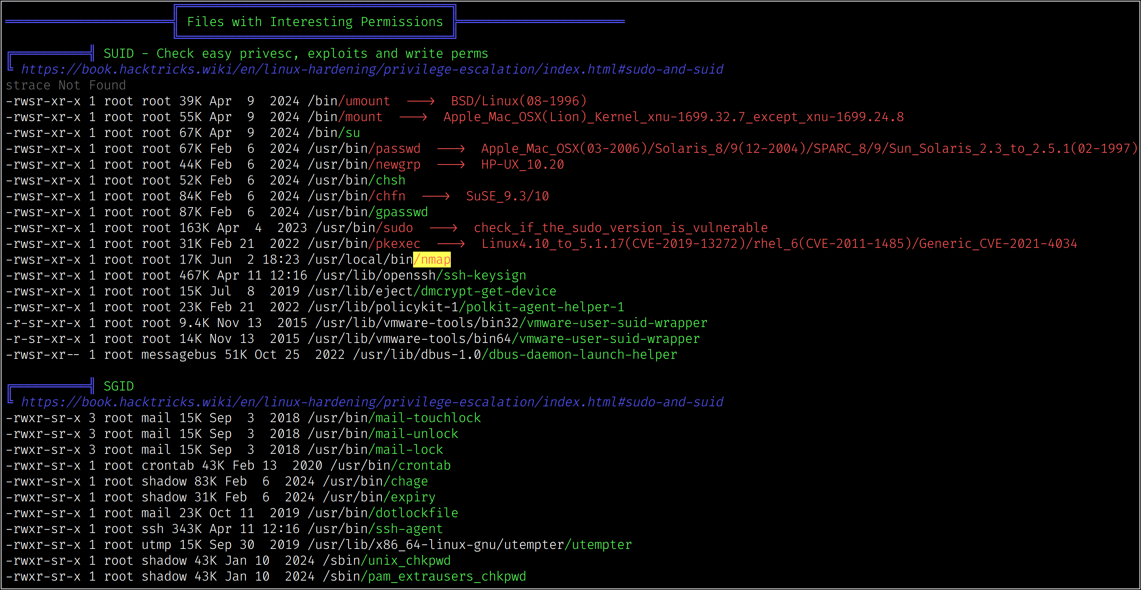
Task: Click the 'strace Not Found' line
Action: (x=66, y=85)
